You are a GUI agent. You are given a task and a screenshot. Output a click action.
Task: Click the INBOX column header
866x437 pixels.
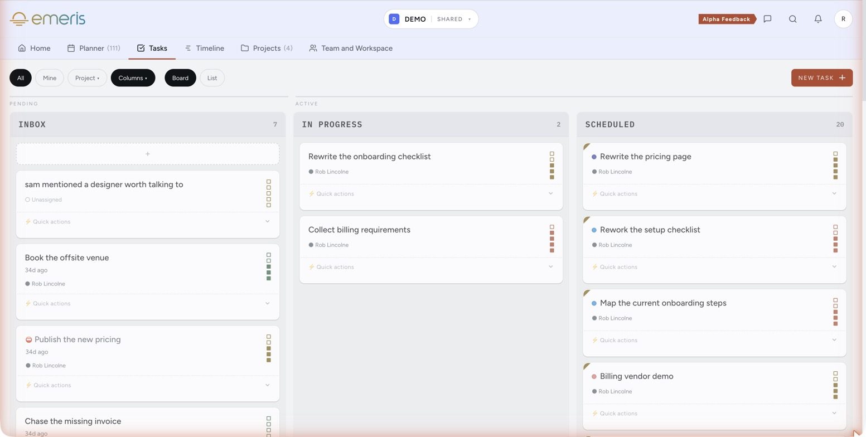[x=147, y=124]
